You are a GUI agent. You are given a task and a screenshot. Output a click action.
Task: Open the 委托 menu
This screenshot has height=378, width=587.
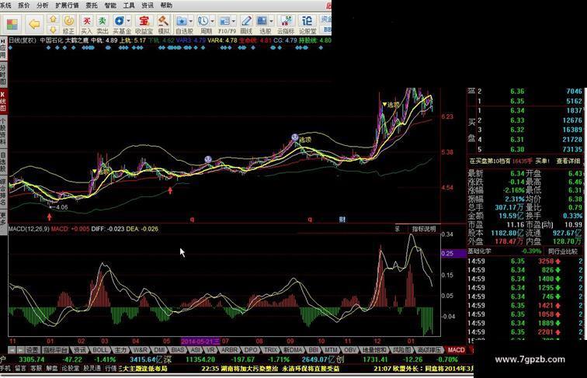tap(92, 5)
